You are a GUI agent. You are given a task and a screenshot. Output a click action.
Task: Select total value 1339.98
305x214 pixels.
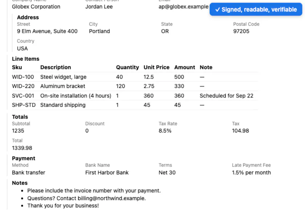(x=22, y=148)
